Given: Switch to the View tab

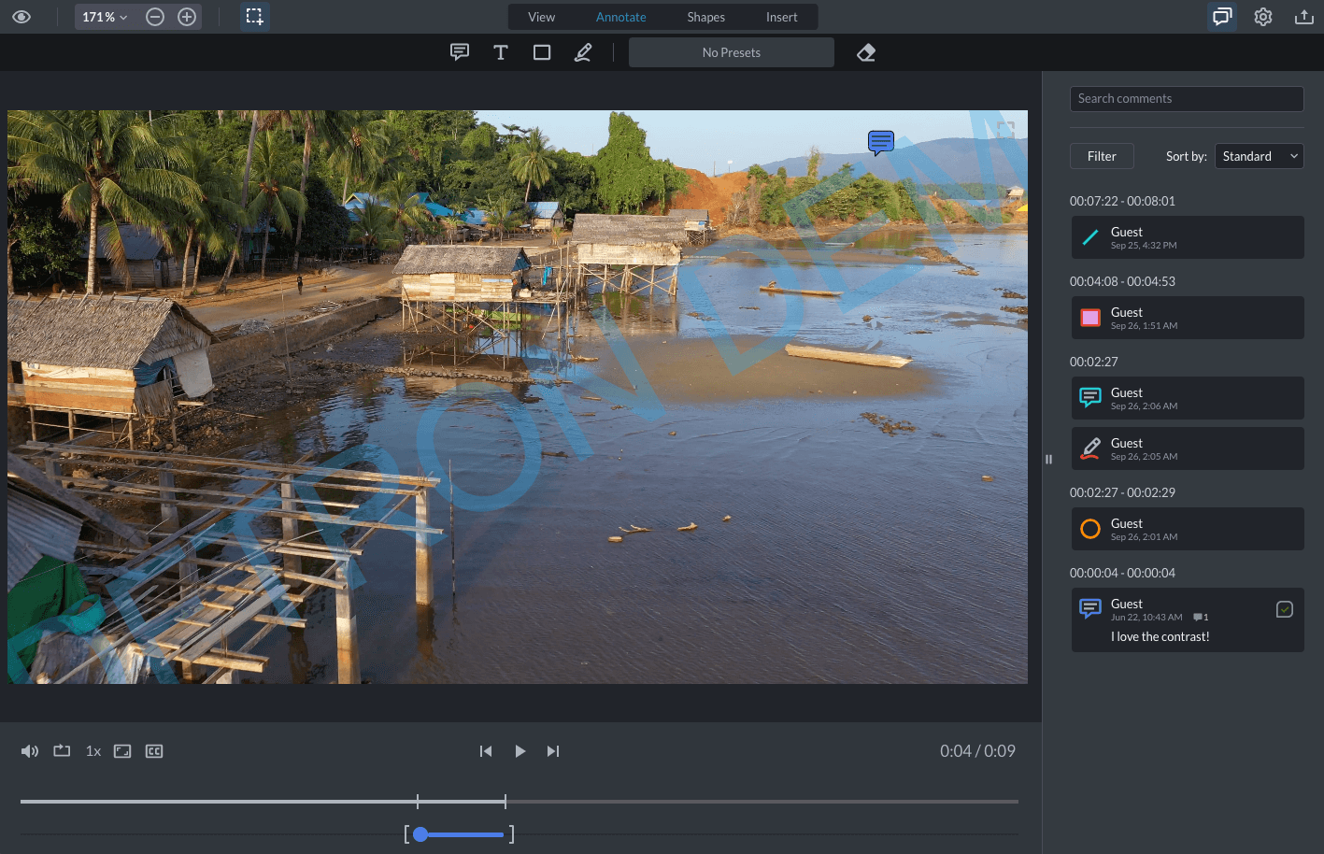Looking at the screenshot, I should point(541,16).
